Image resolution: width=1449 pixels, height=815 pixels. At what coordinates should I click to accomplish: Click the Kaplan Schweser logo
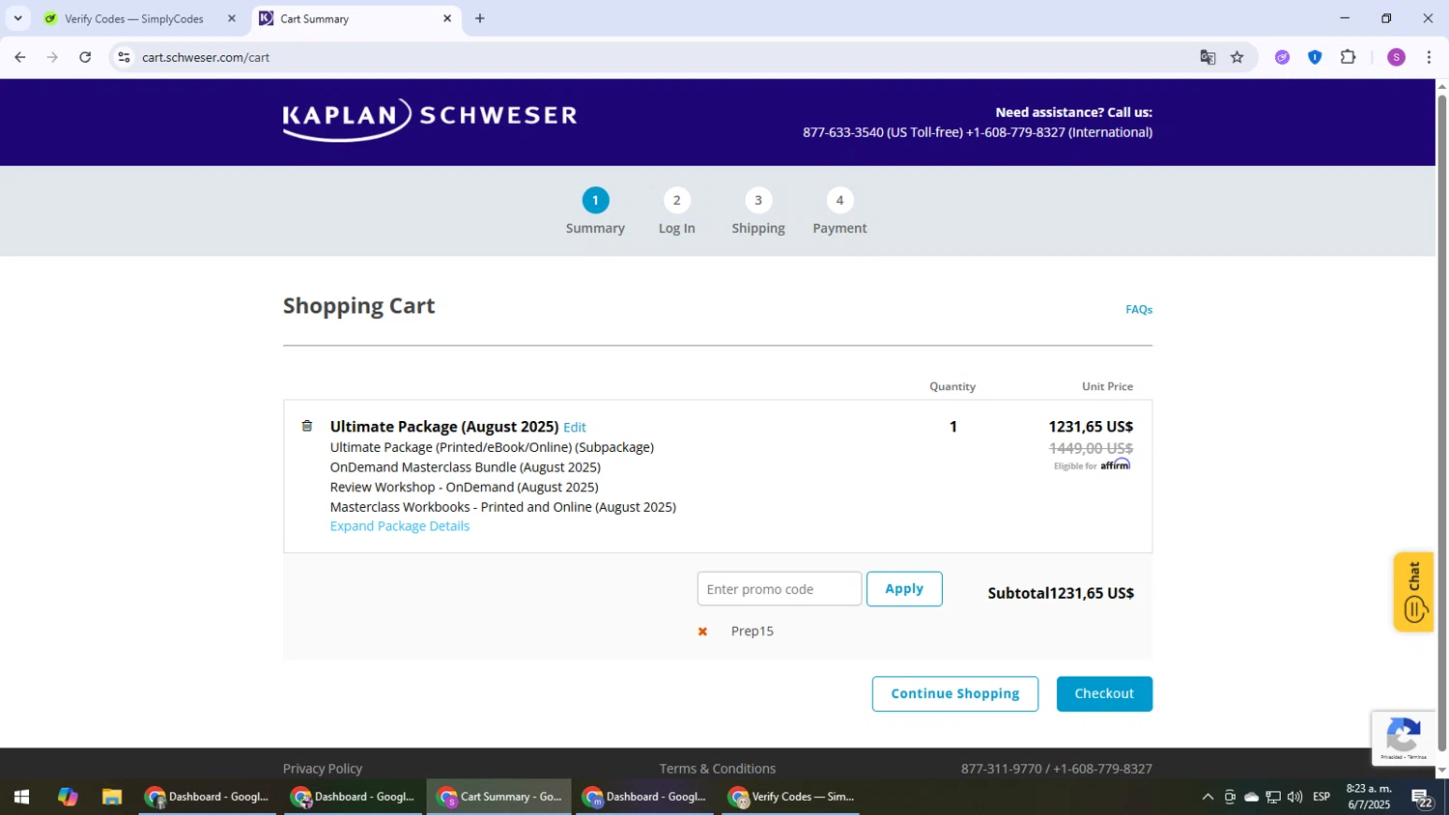pos(430,120)
